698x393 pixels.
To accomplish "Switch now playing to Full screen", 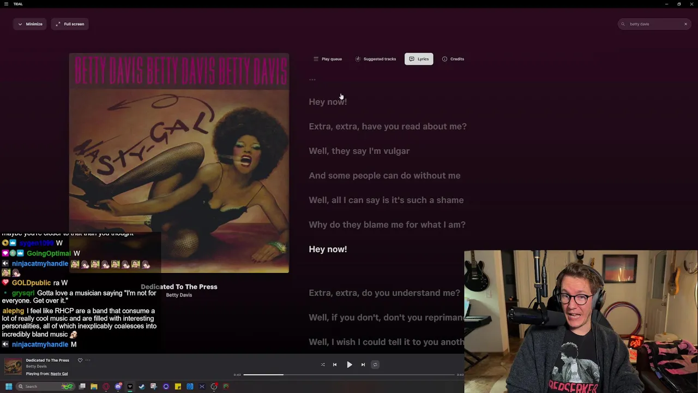I will (x=70, y=24).
